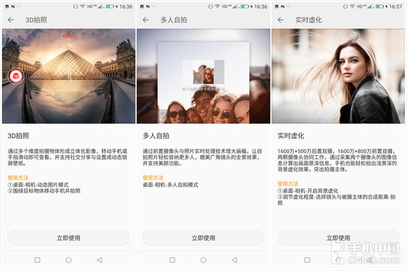
Task: Open the Louvre pyramid 3D photo preview
Action: pos(69,76)
